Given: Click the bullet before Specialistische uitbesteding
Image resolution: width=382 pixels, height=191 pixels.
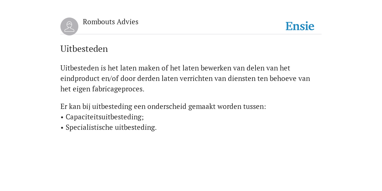Looking at the screenshot, I should (62, 128).
